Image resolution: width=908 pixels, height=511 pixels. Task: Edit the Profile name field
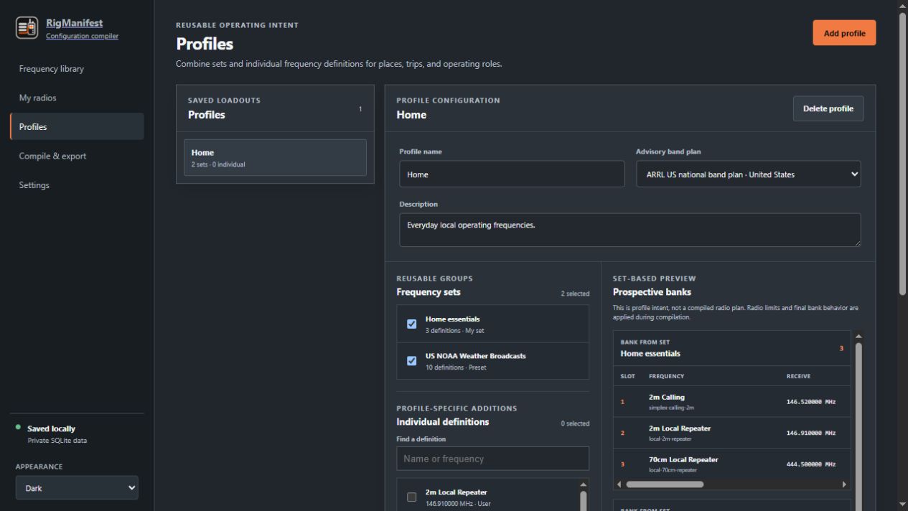click(x=512, y=174)
